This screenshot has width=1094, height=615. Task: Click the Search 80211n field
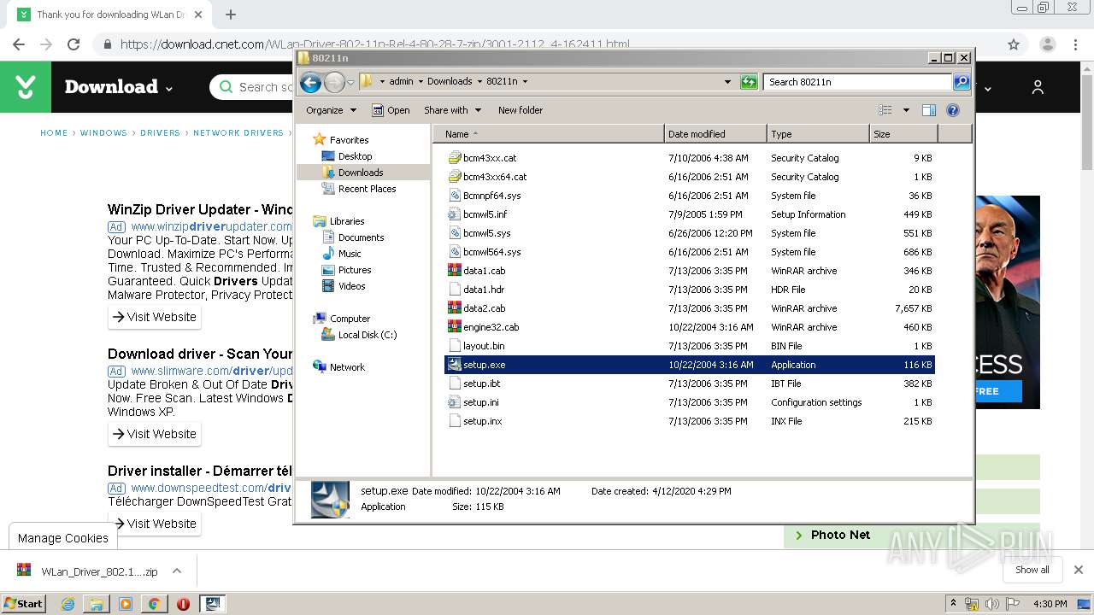857,82
